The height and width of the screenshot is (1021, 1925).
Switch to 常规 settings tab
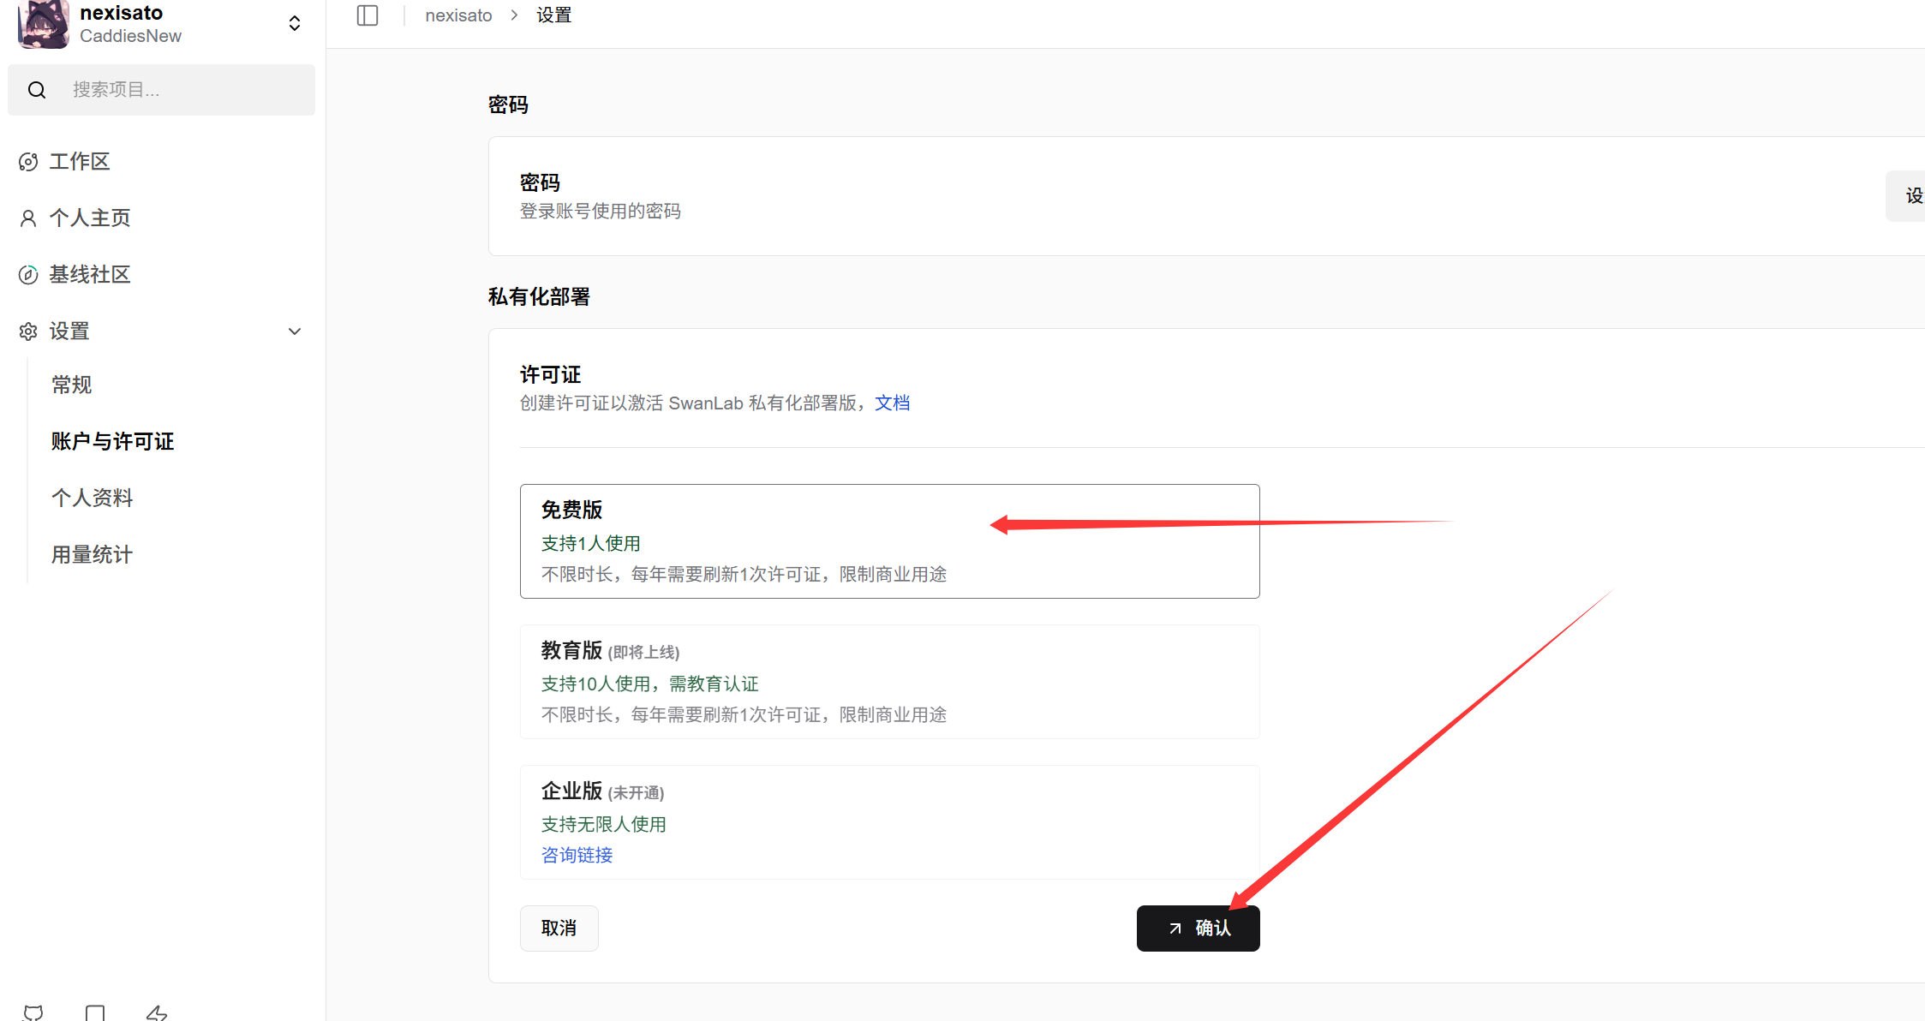72,385
